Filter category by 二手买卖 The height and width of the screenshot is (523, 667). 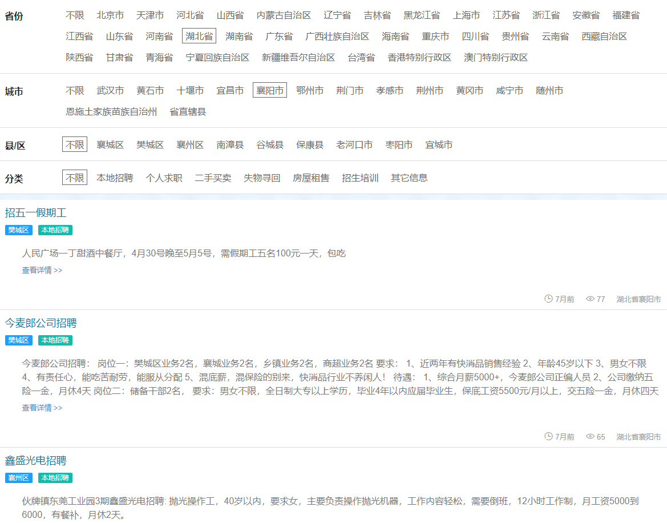pyautogui.click(x=213, y=178)
